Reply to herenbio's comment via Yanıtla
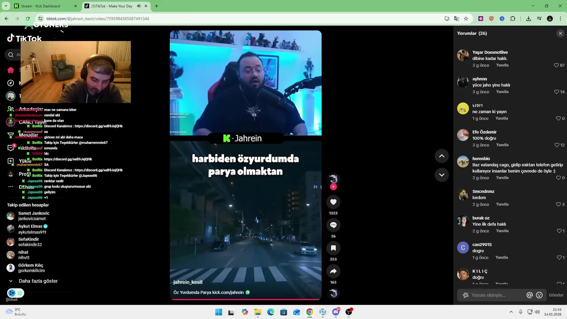The height and width of the screenshot is (319, 567). [x=502, y=178]
